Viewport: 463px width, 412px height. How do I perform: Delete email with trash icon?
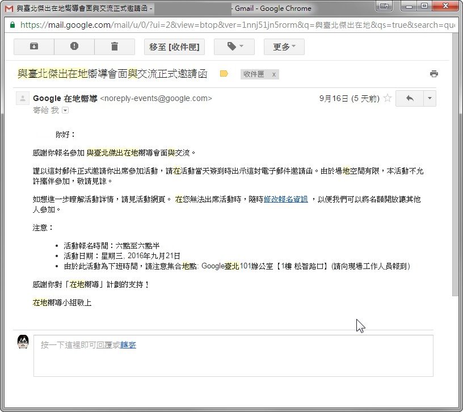point(115,47)
